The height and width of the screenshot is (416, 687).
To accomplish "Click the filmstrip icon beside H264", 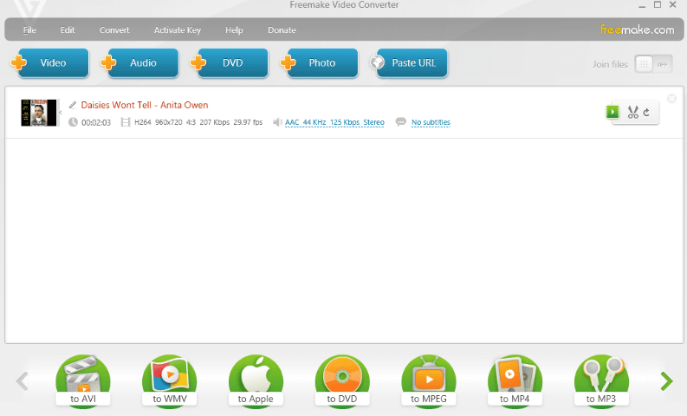I will click(126, 122).
